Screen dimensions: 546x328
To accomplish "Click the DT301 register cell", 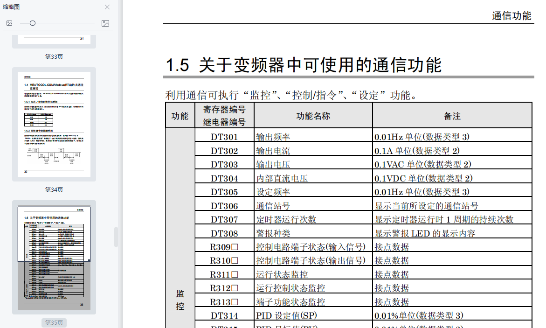I will coord(224,137).
